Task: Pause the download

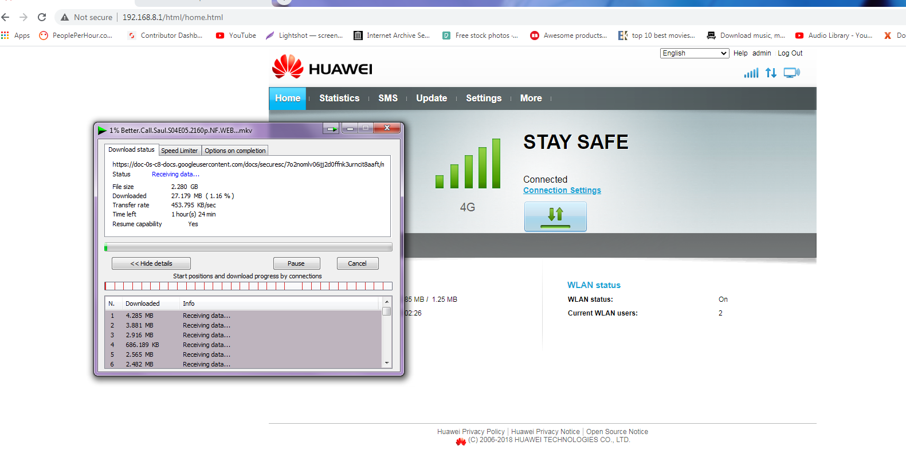Action: tap(296, 263)
